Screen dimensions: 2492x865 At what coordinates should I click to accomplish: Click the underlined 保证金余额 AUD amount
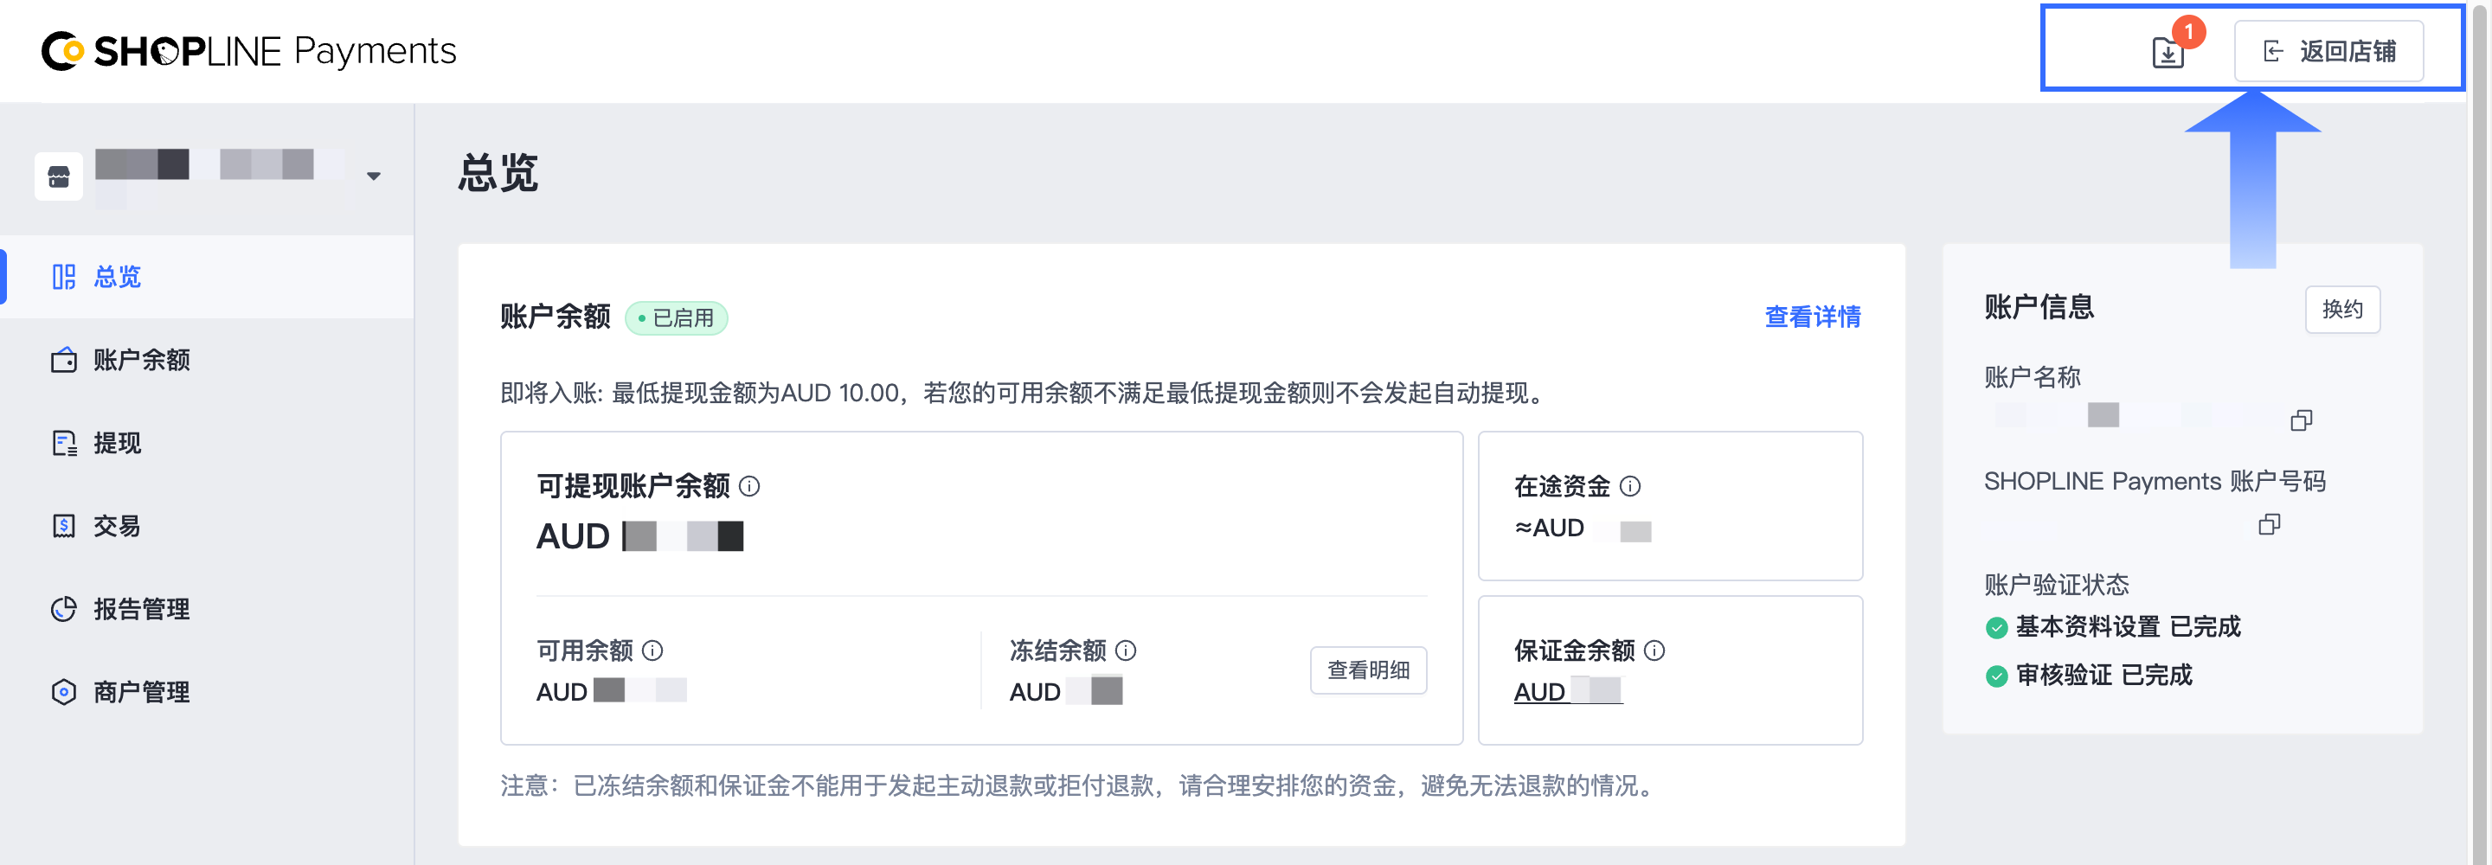click(x=1567, y=693)
